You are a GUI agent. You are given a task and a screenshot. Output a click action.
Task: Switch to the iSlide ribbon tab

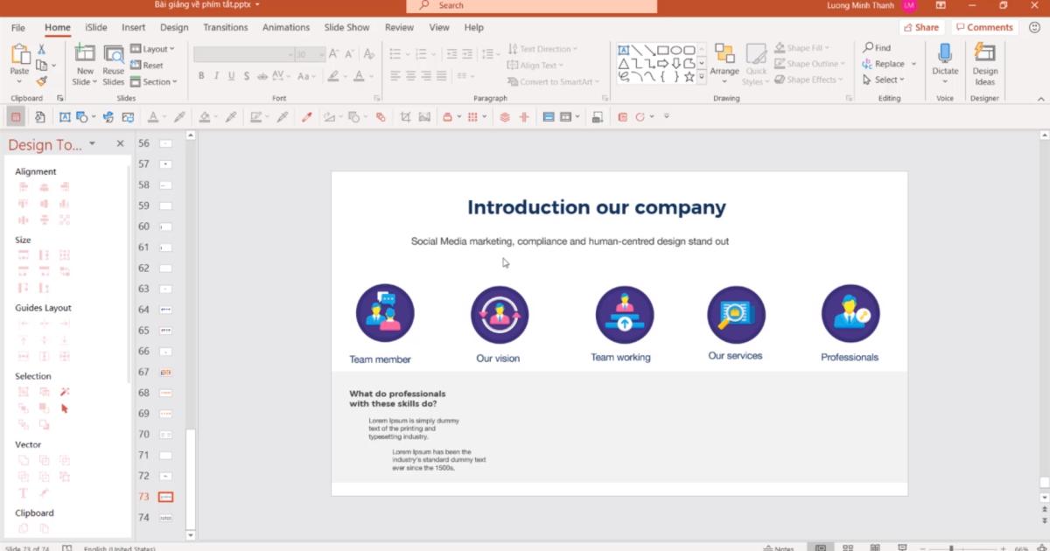pos(95,27)
